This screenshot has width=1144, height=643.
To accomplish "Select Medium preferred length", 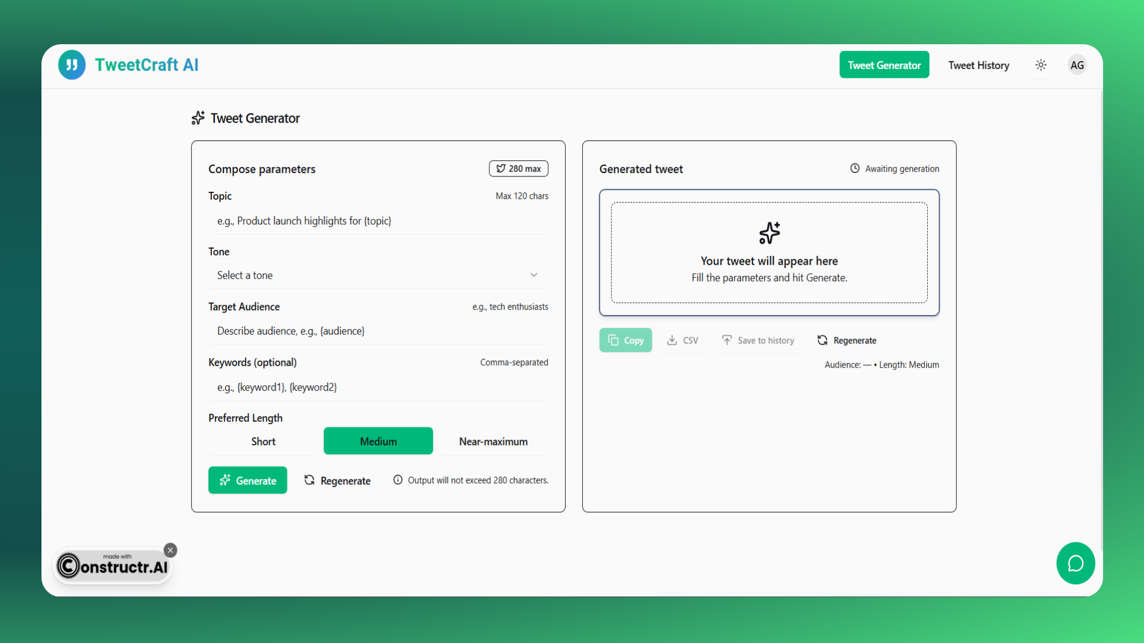I will click(x=378, y=441).
